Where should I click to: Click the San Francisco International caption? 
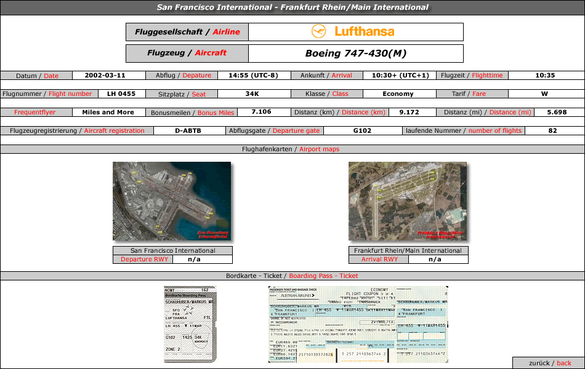173,251
